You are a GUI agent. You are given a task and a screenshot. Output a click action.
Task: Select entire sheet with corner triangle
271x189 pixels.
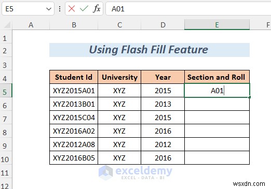(7, 25)
